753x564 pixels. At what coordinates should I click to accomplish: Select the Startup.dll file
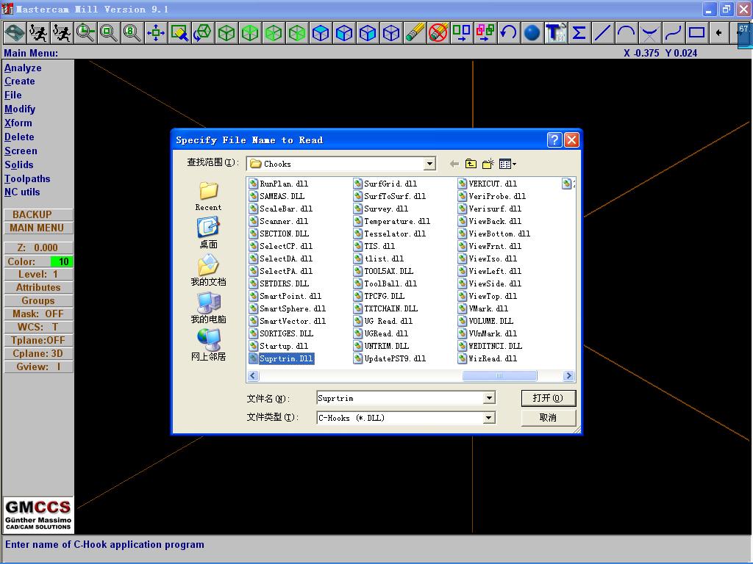pyautogui.click(x=279, y=346)
